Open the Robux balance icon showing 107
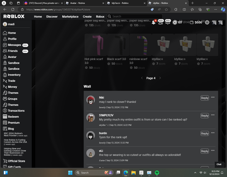The height and width of the screenshot is (177, 227). coord(175,23)
